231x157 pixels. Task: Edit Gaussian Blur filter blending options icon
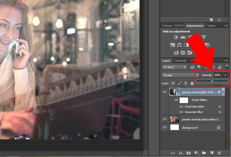220,112
